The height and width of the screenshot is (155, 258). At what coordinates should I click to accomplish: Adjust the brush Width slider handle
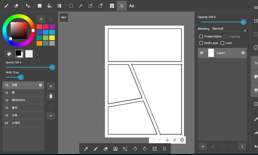click(21, 77)
